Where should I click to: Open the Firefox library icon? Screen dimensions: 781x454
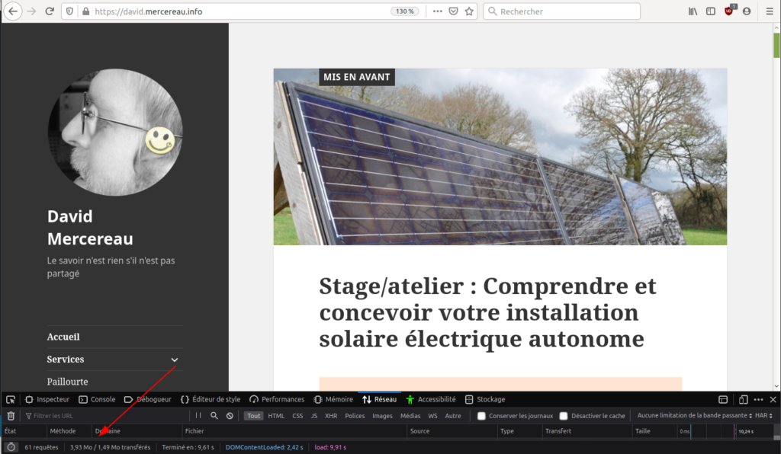[693, 11]
